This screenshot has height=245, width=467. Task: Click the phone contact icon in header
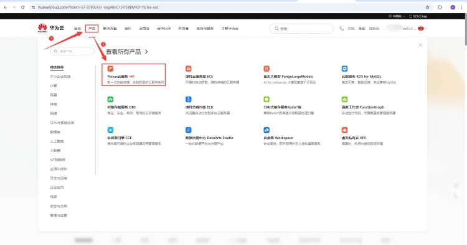[x=341, y=29]
